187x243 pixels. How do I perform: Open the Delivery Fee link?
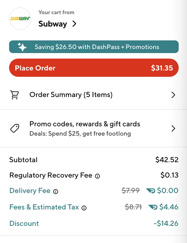pos(30,191)
